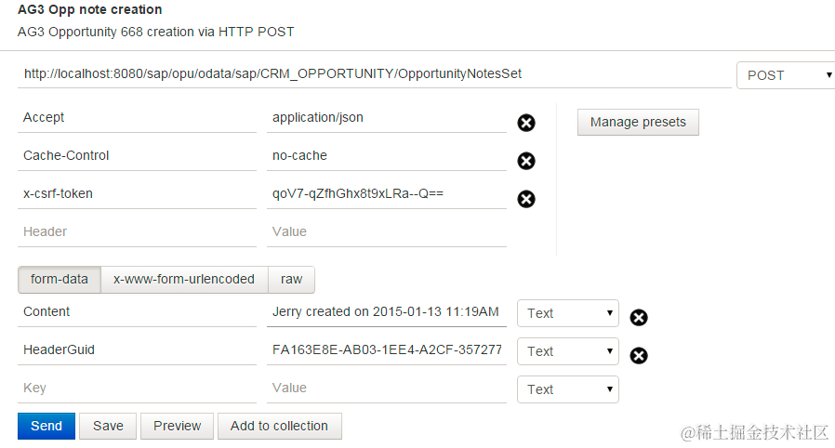The width and height of the screenshot is (835, 448).
Task: Open the type dropdown for Content row
Action: (568, 313)
